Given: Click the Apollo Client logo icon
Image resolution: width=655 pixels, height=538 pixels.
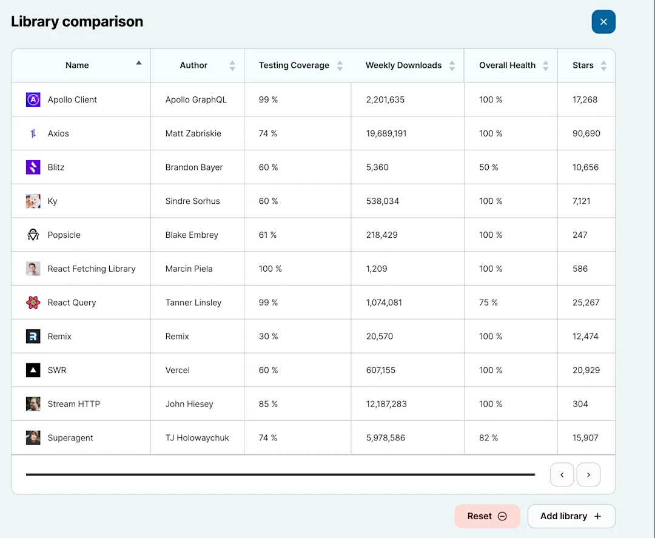Looking at the screenshot, I should click(33, 99).
